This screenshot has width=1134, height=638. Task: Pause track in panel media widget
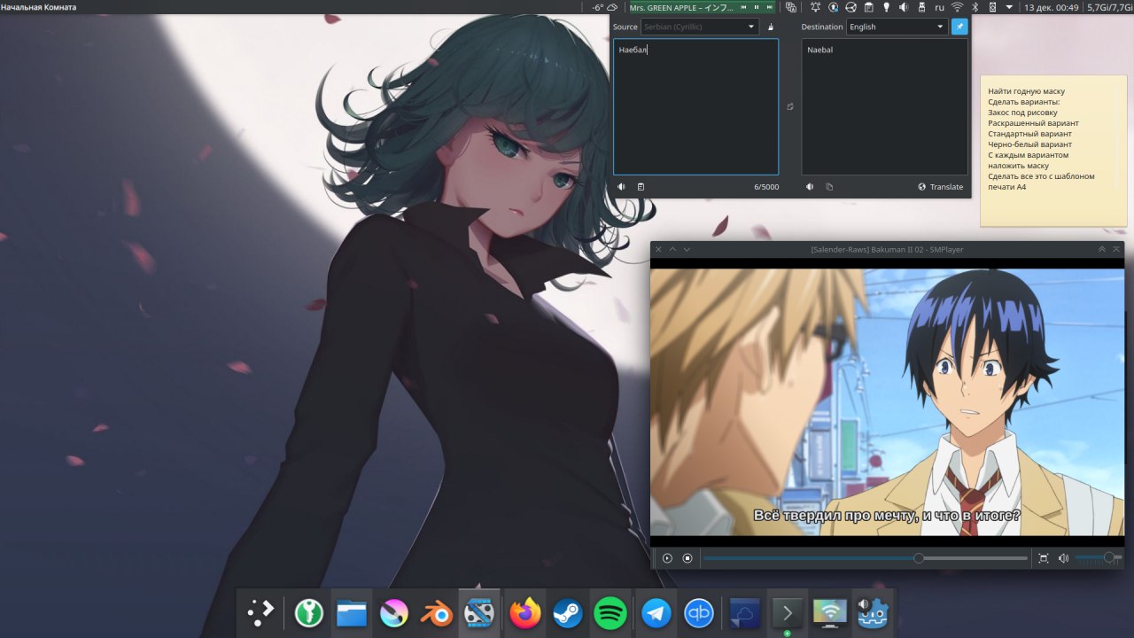pyautogui.click(x=757, y=7)
